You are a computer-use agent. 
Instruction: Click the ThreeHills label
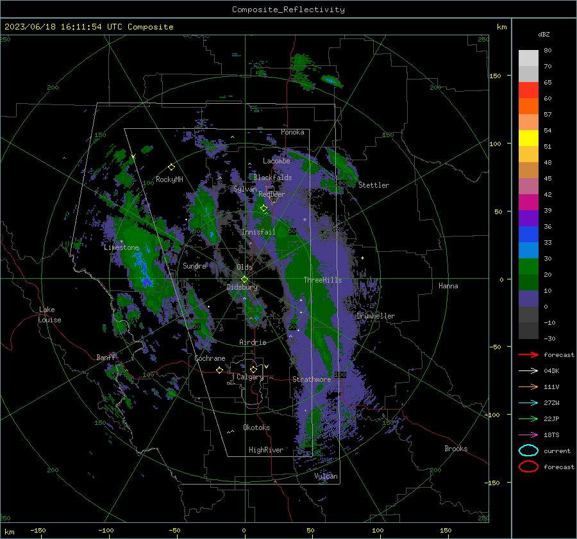pos(322,280)
